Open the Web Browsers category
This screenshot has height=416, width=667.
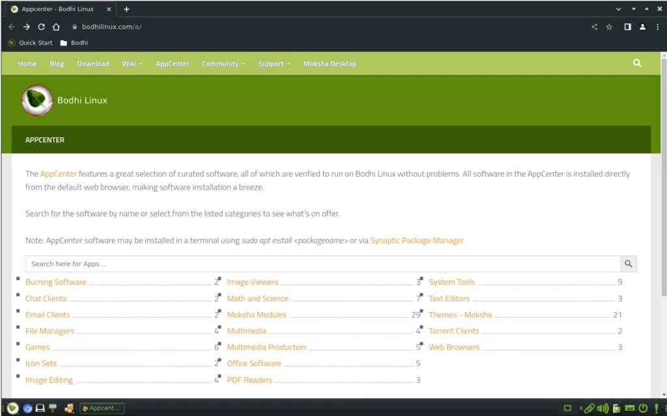[x=454, y=347]
